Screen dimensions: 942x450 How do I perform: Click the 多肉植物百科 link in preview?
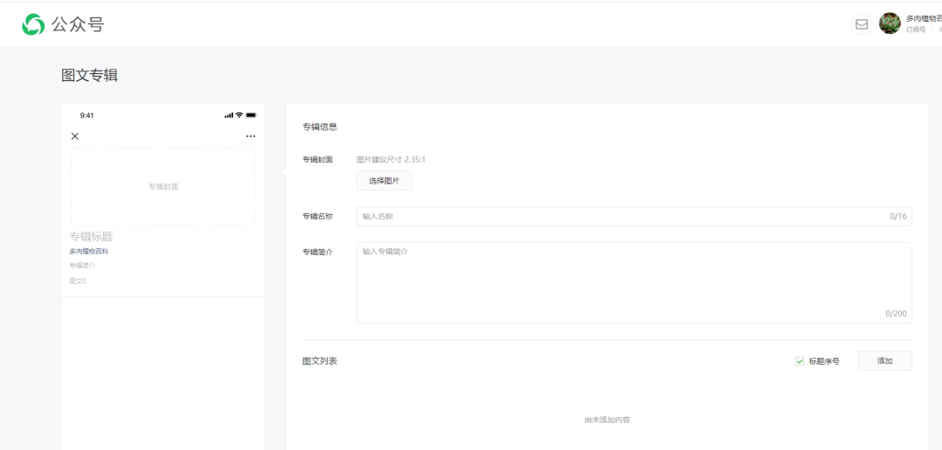[x=89, y=251]
